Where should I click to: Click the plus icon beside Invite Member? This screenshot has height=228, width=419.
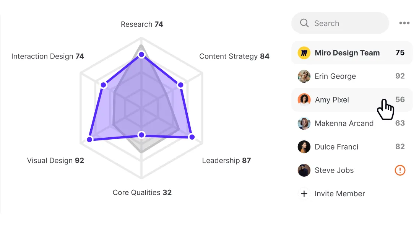tap(304, 194)
